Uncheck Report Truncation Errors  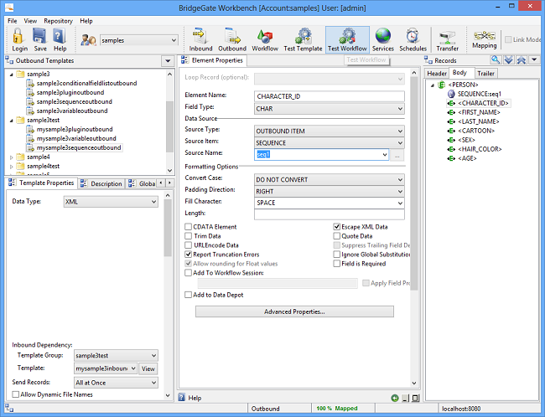[x=188, y=255]
